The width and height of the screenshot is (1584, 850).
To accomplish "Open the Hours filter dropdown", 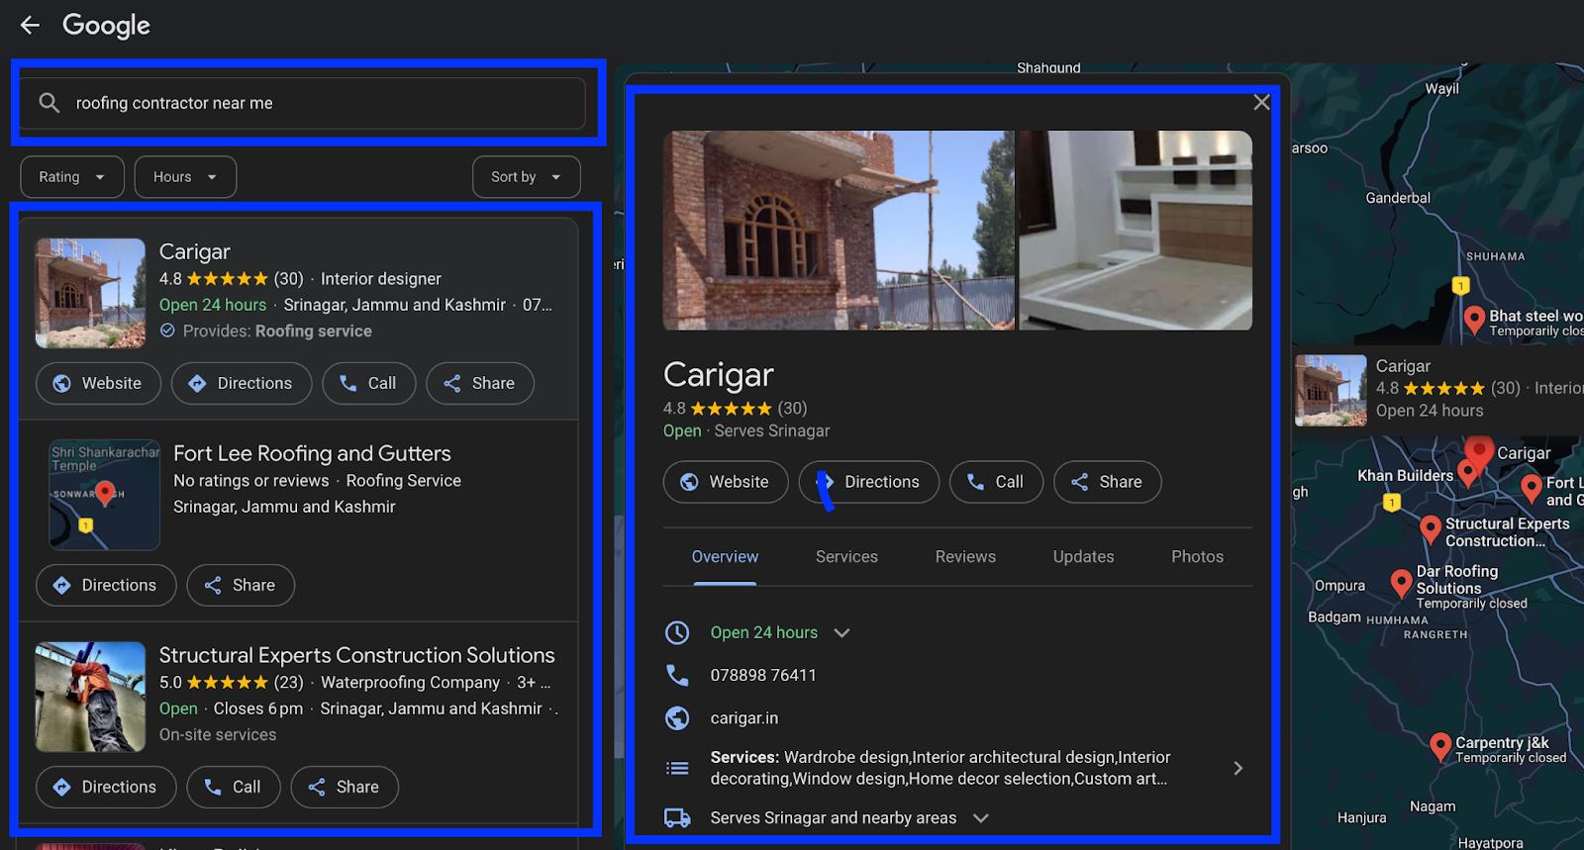I will 185,177.
